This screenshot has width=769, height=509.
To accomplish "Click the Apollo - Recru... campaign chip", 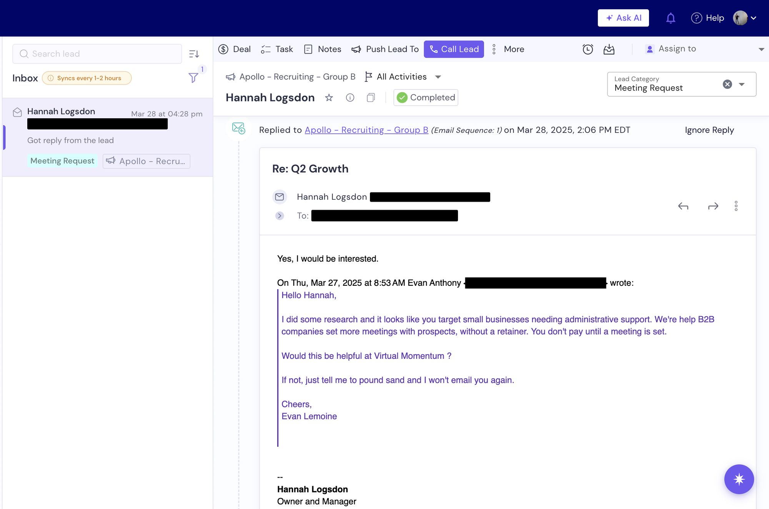I will (146, 161).
